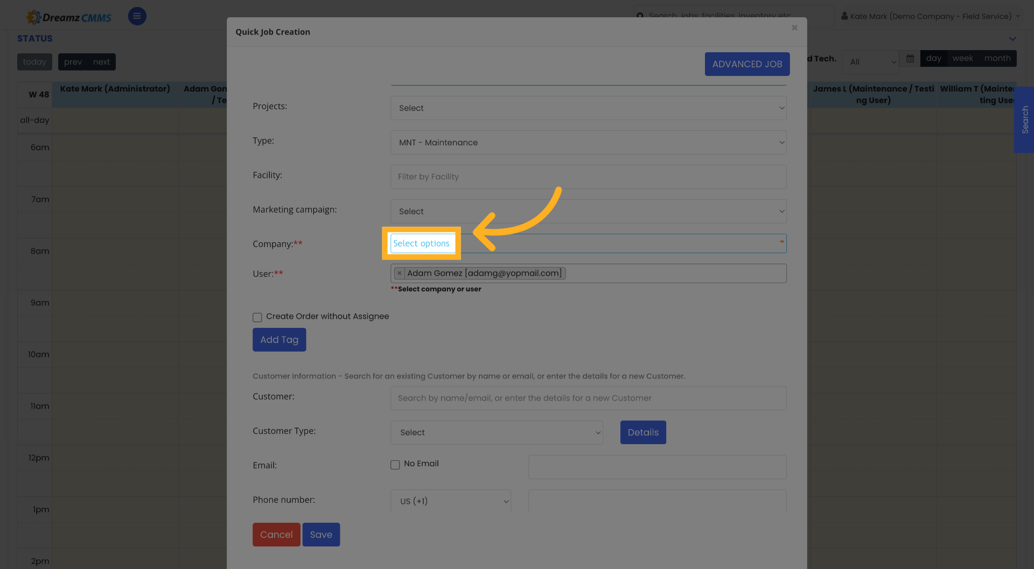The height and width of the screenshot is (569, 1034).
Task: Click the ADVANCED JOB button
Action: click(747, 64)
